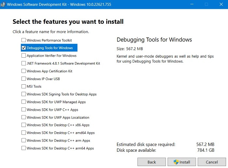The height and width of the screenshot is (168, 228).
Task: Click Windows SDK for Desktop C++ arm Apps label
Action: point(58,140)
